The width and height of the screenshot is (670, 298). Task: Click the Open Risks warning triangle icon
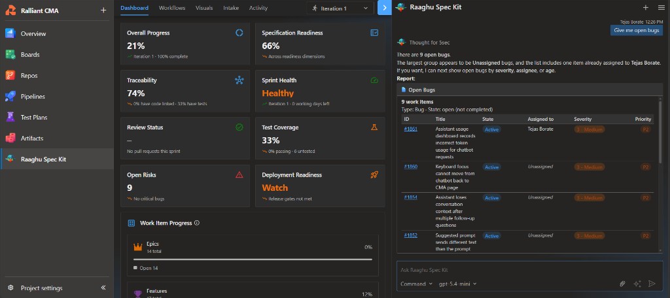239,174
